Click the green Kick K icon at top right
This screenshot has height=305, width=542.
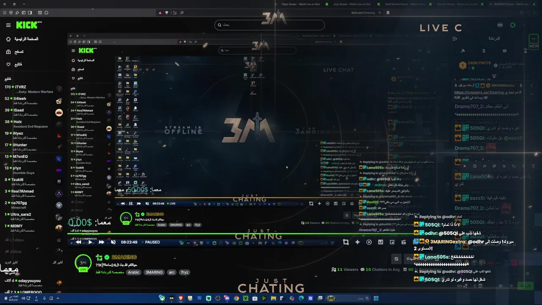click(513, 25)
